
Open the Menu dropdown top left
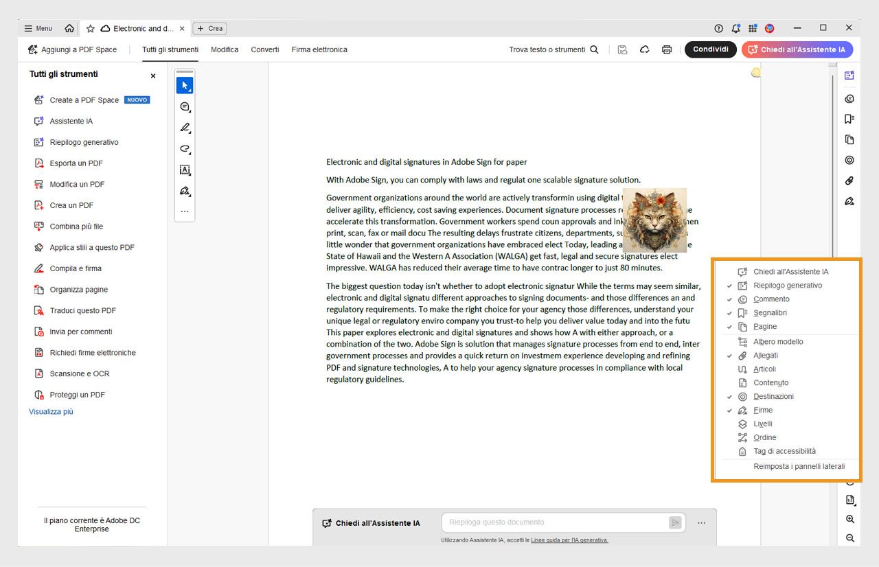(38, 28)
